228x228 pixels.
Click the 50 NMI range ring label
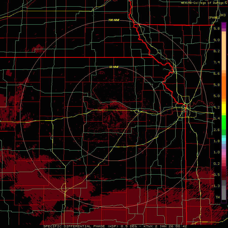114,67
